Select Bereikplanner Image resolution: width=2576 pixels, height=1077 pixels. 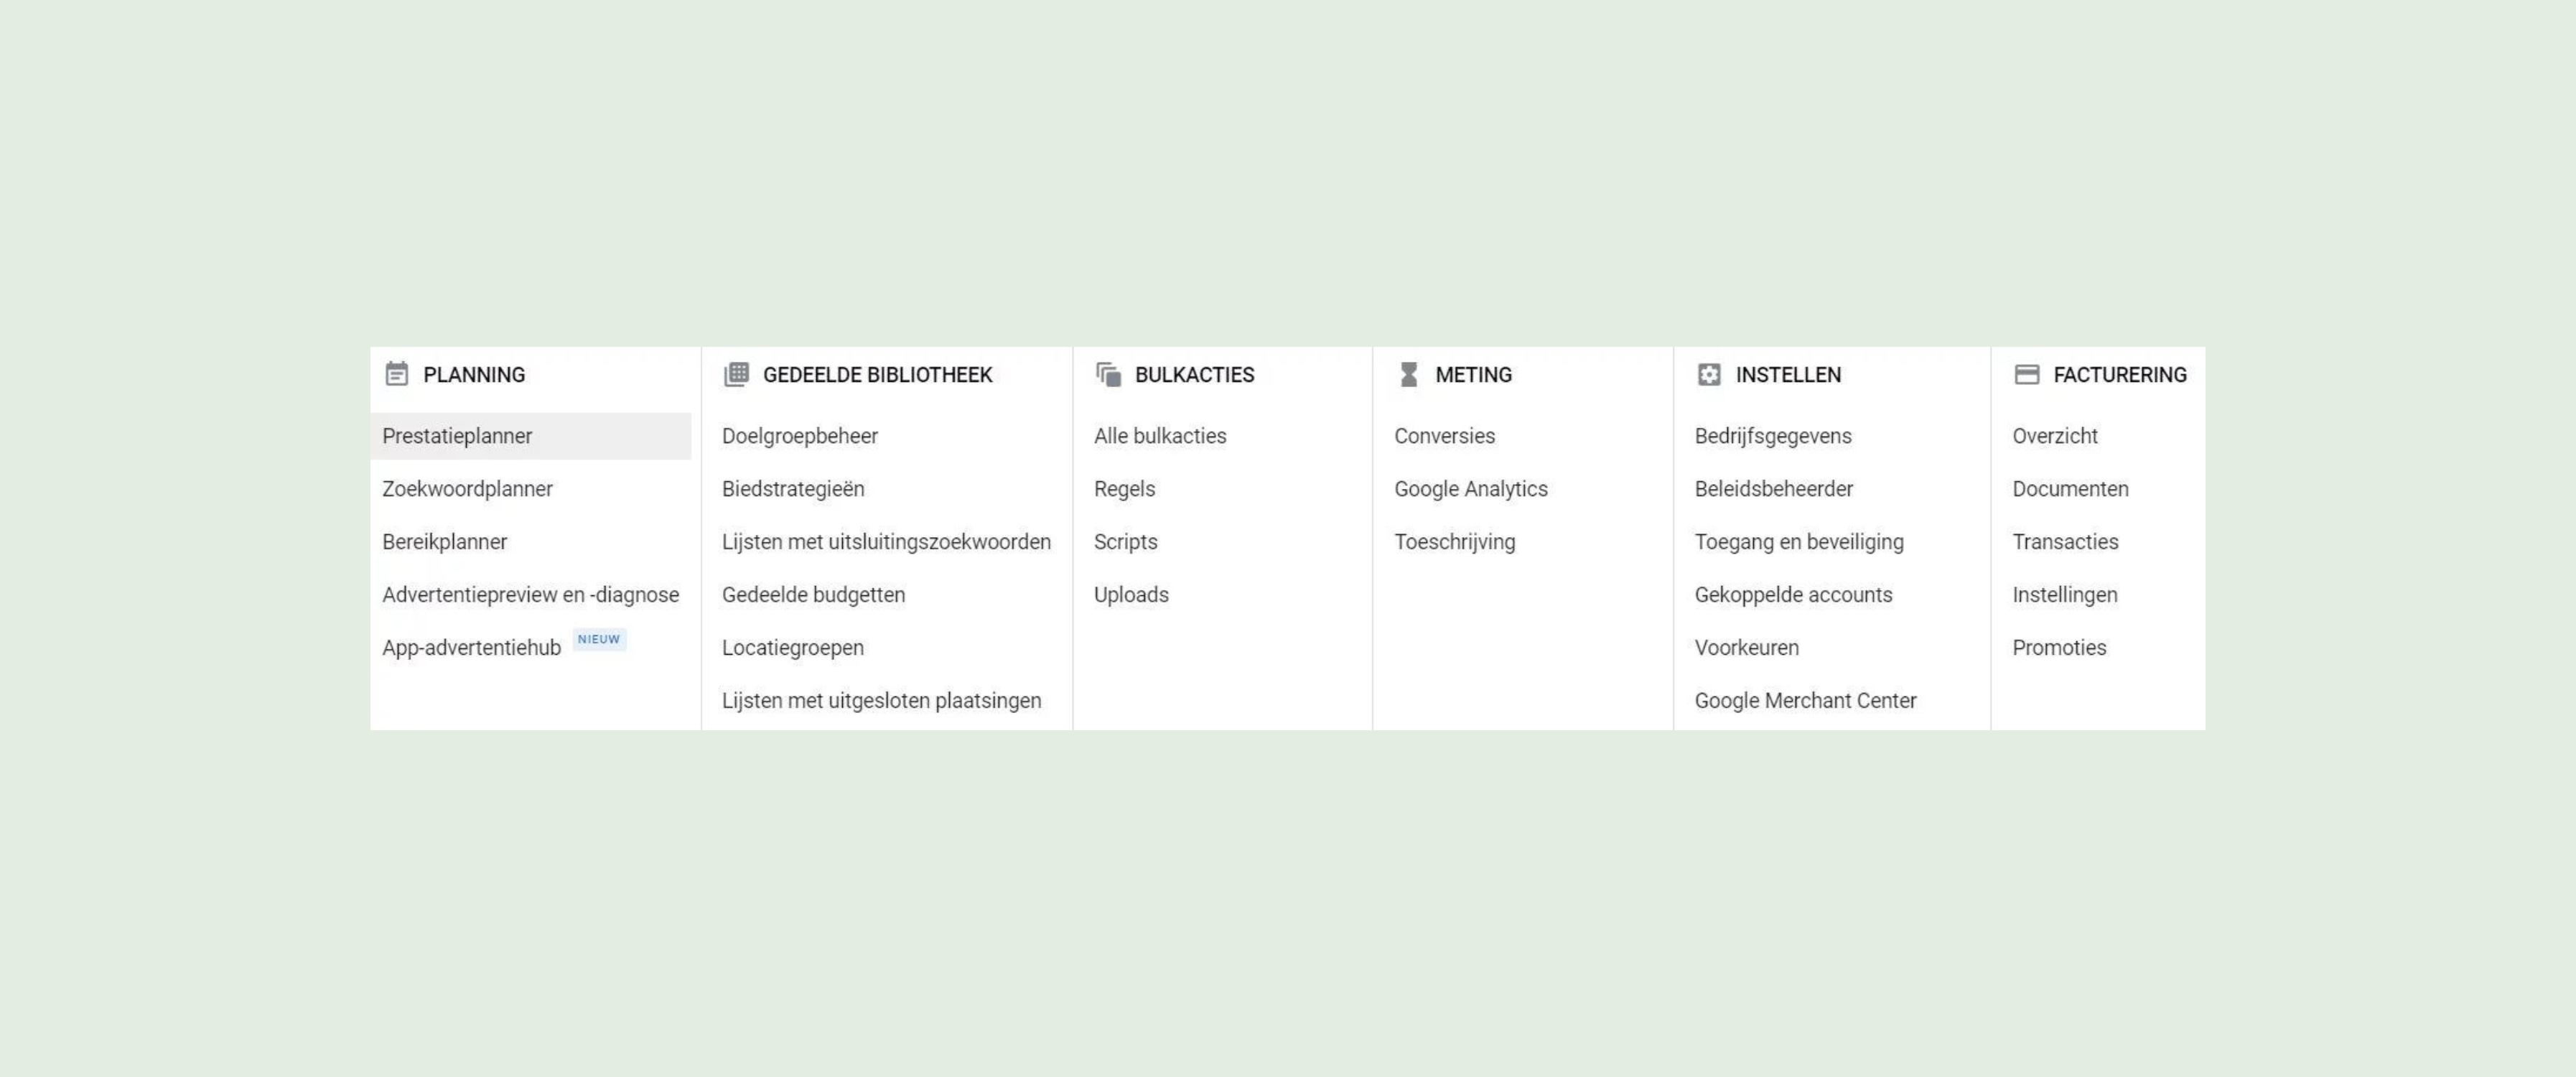point(444,542)
